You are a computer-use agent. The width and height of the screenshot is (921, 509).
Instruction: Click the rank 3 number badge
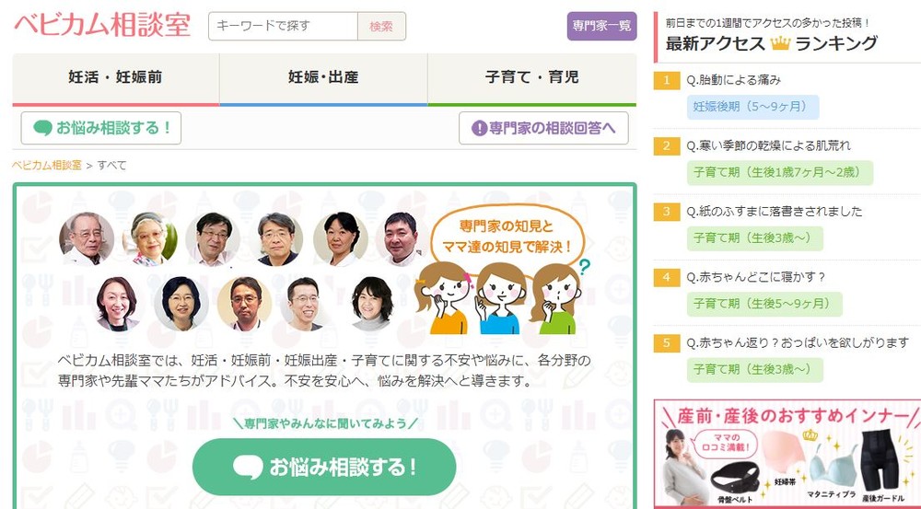pyautogui.click(x=666, y=212)
